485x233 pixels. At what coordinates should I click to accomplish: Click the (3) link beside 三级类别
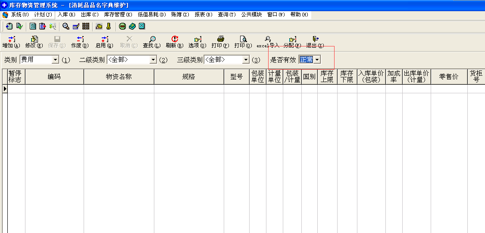pyautogui.click(x=256, y=60)
